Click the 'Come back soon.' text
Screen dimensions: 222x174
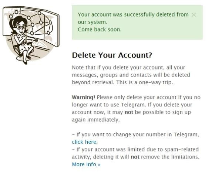click(100, 30)
